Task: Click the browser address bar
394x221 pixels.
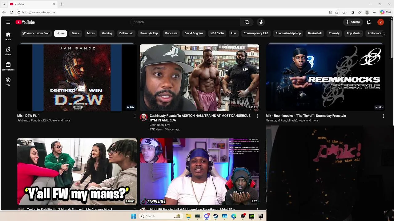Action: 172,12
